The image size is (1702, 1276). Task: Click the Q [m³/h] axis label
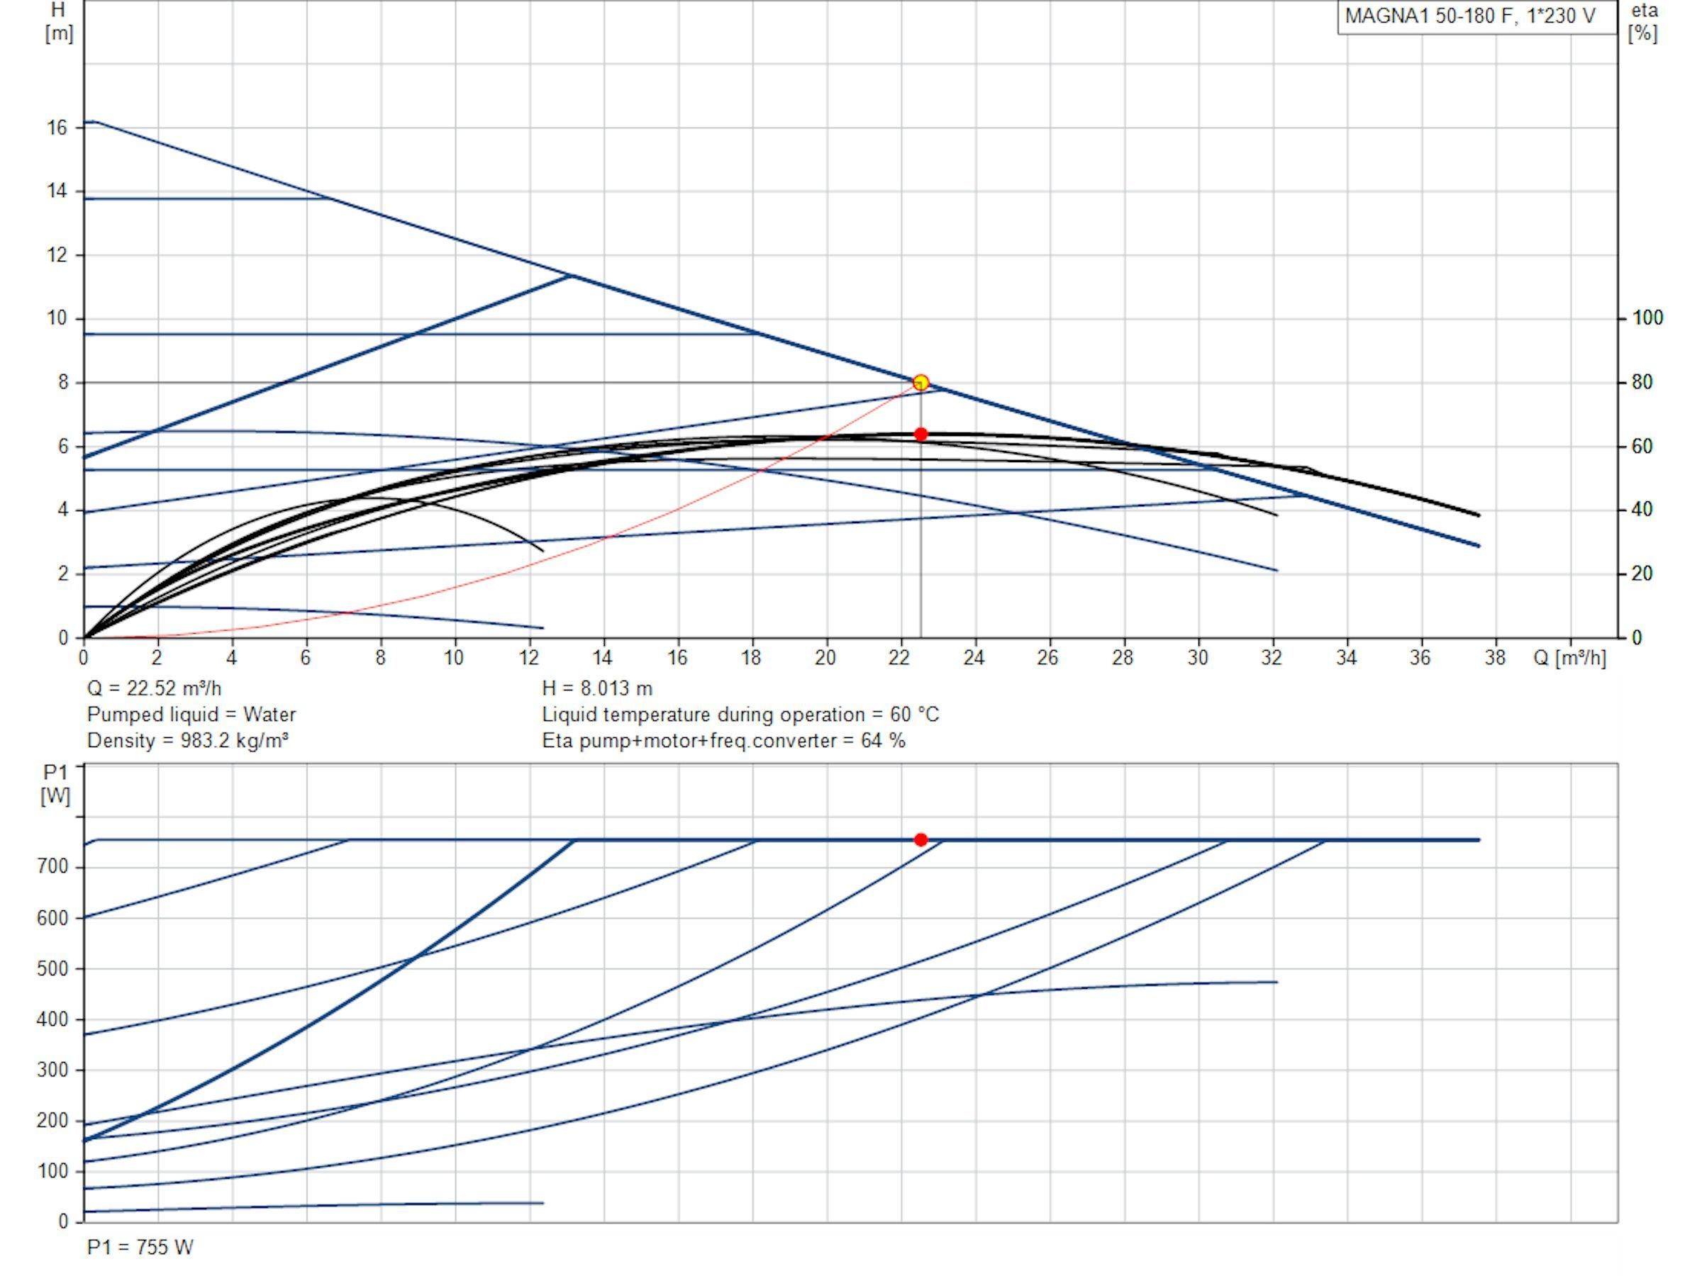point(1569,658)
